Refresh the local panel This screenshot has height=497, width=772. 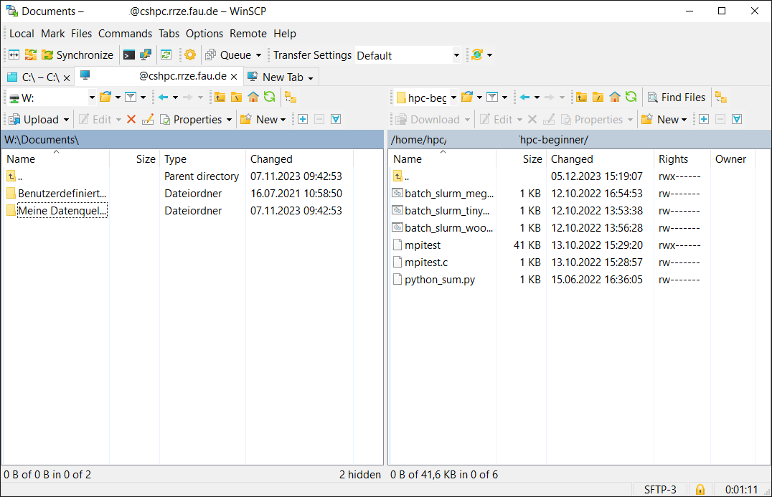(x=269, y=97)
